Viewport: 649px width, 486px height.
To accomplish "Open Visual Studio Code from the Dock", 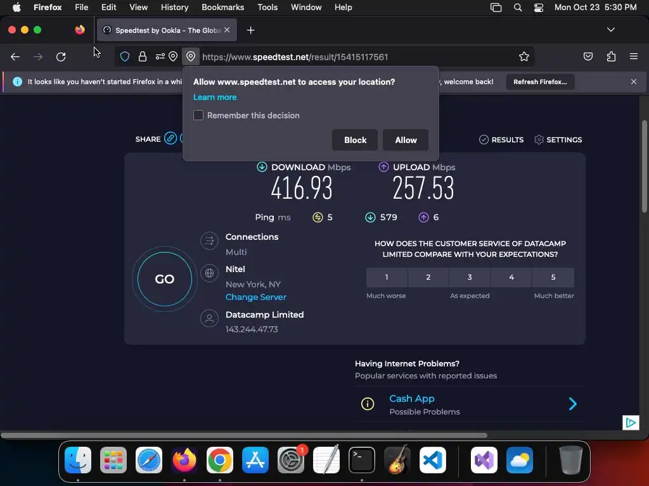I will (432, 460).
